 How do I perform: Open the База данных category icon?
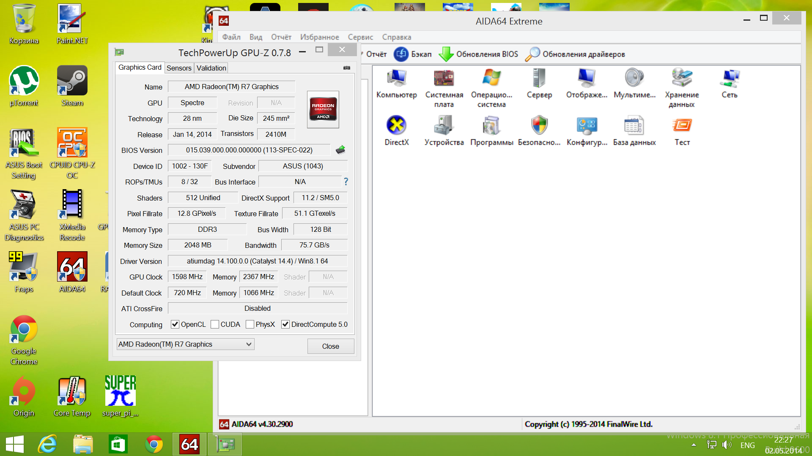pyautogui.click(x=634, y=131)
